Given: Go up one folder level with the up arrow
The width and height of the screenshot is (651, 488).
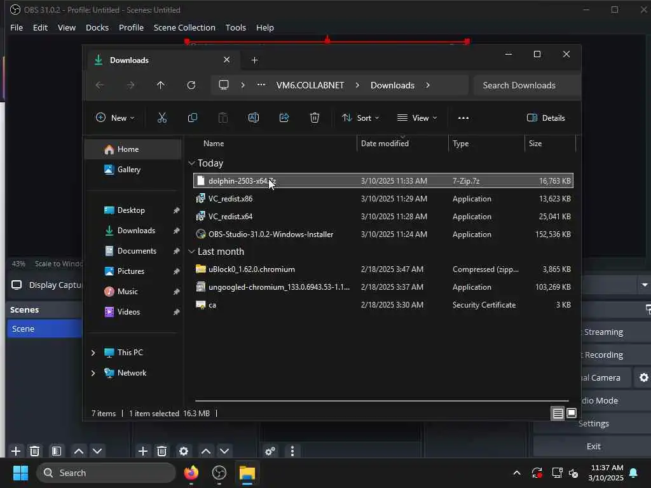Looking at the screenshot, I should click(161, 85).
